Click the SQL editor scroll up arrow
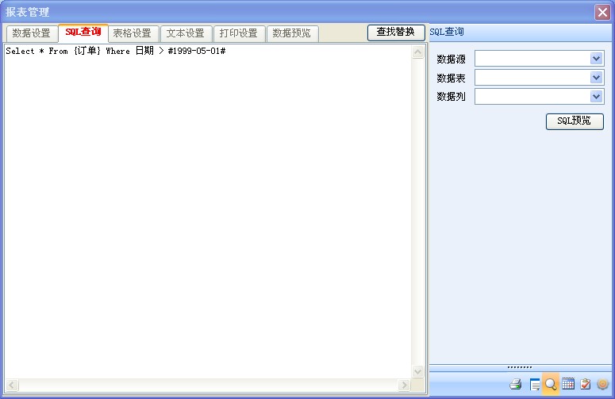The image size is (615, 399). pyautogui.click(x=418, y=52)
